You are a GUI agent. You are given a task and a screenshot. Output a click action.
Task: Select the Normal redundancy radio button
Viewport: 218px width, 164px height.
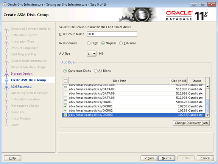coord(103,43)
